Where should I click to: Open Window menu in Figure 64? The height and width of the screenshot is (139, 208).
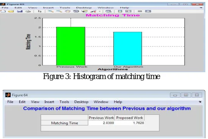point(101,102)
